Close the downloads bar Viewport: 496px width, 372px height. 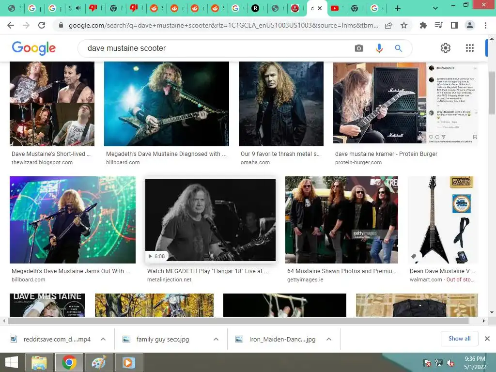tap(487, 339)
